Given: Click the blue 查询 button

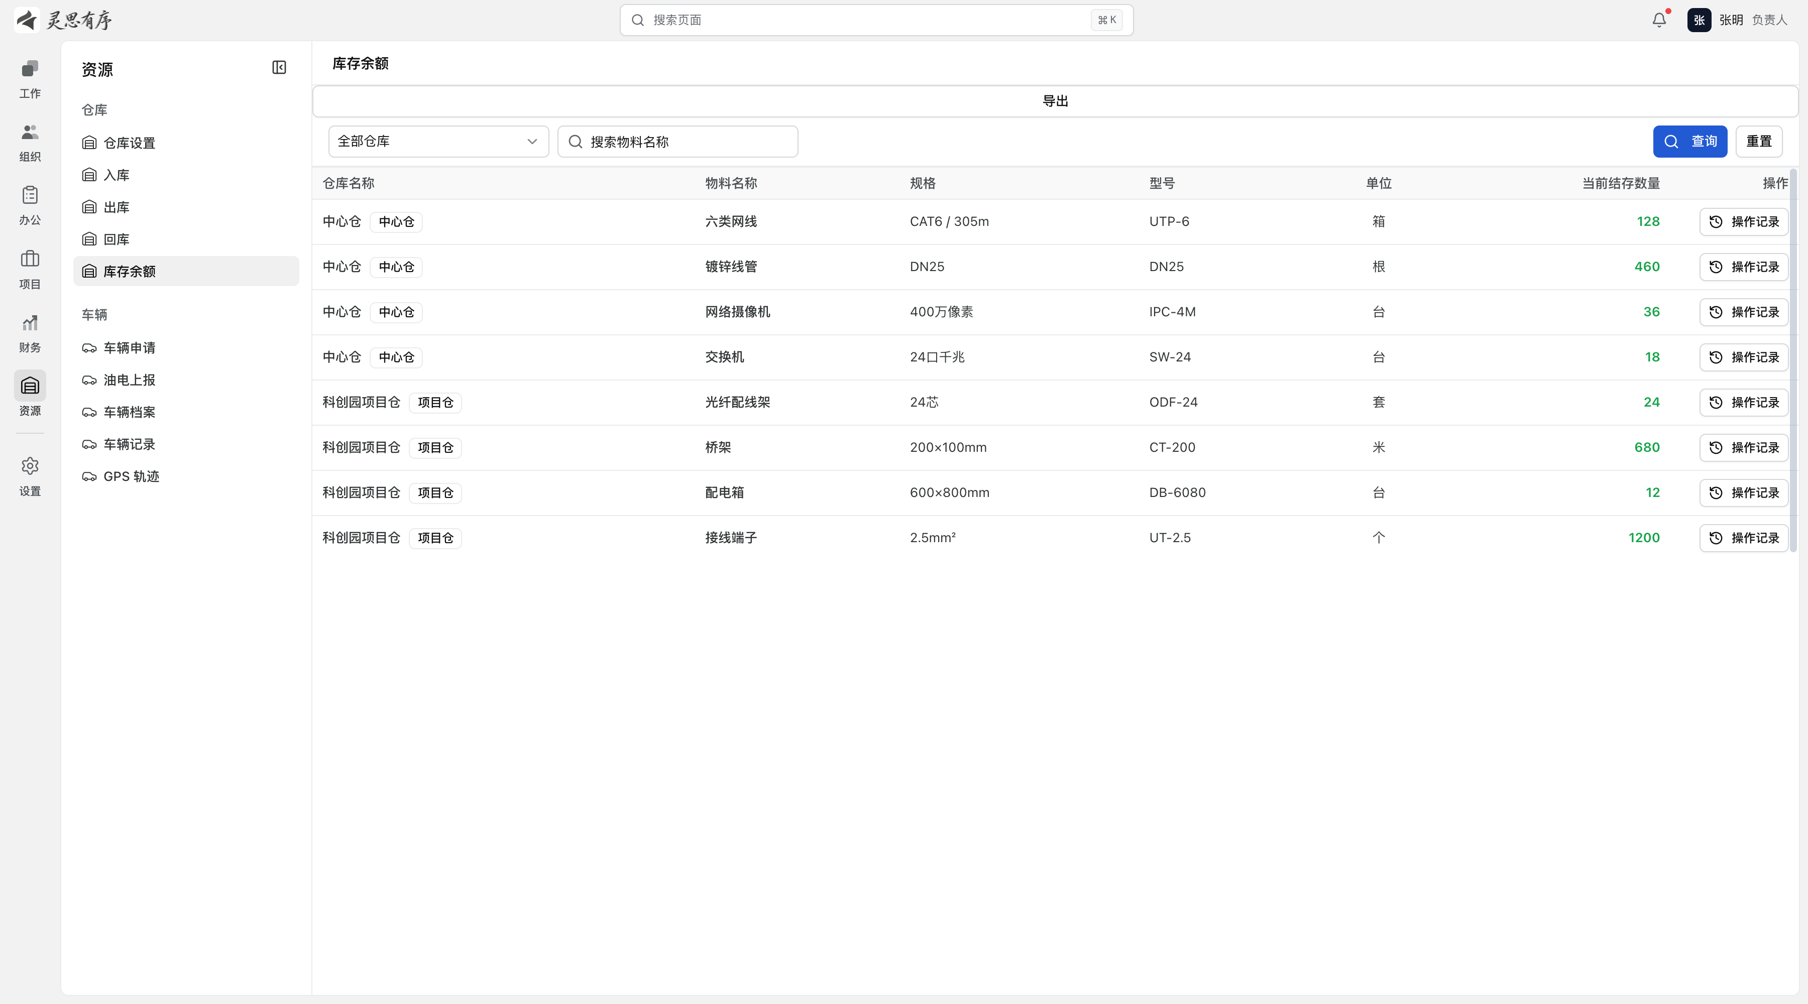Looking at the screenshot, I should pos(1690,142).
